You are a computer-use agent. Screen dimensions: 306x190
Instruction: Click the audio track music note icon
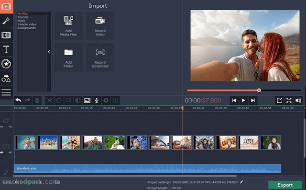coord(6,172)
